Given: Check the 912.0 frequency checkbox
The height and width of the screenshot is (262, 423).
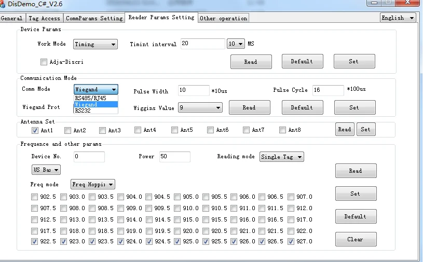Looking at the screenshot, I should pos(291,208).
